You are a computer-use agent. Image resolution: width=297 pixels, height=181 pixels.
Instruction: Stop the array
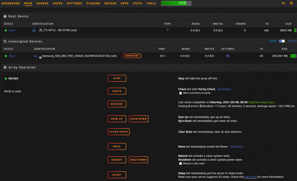[x=117, y=78]
